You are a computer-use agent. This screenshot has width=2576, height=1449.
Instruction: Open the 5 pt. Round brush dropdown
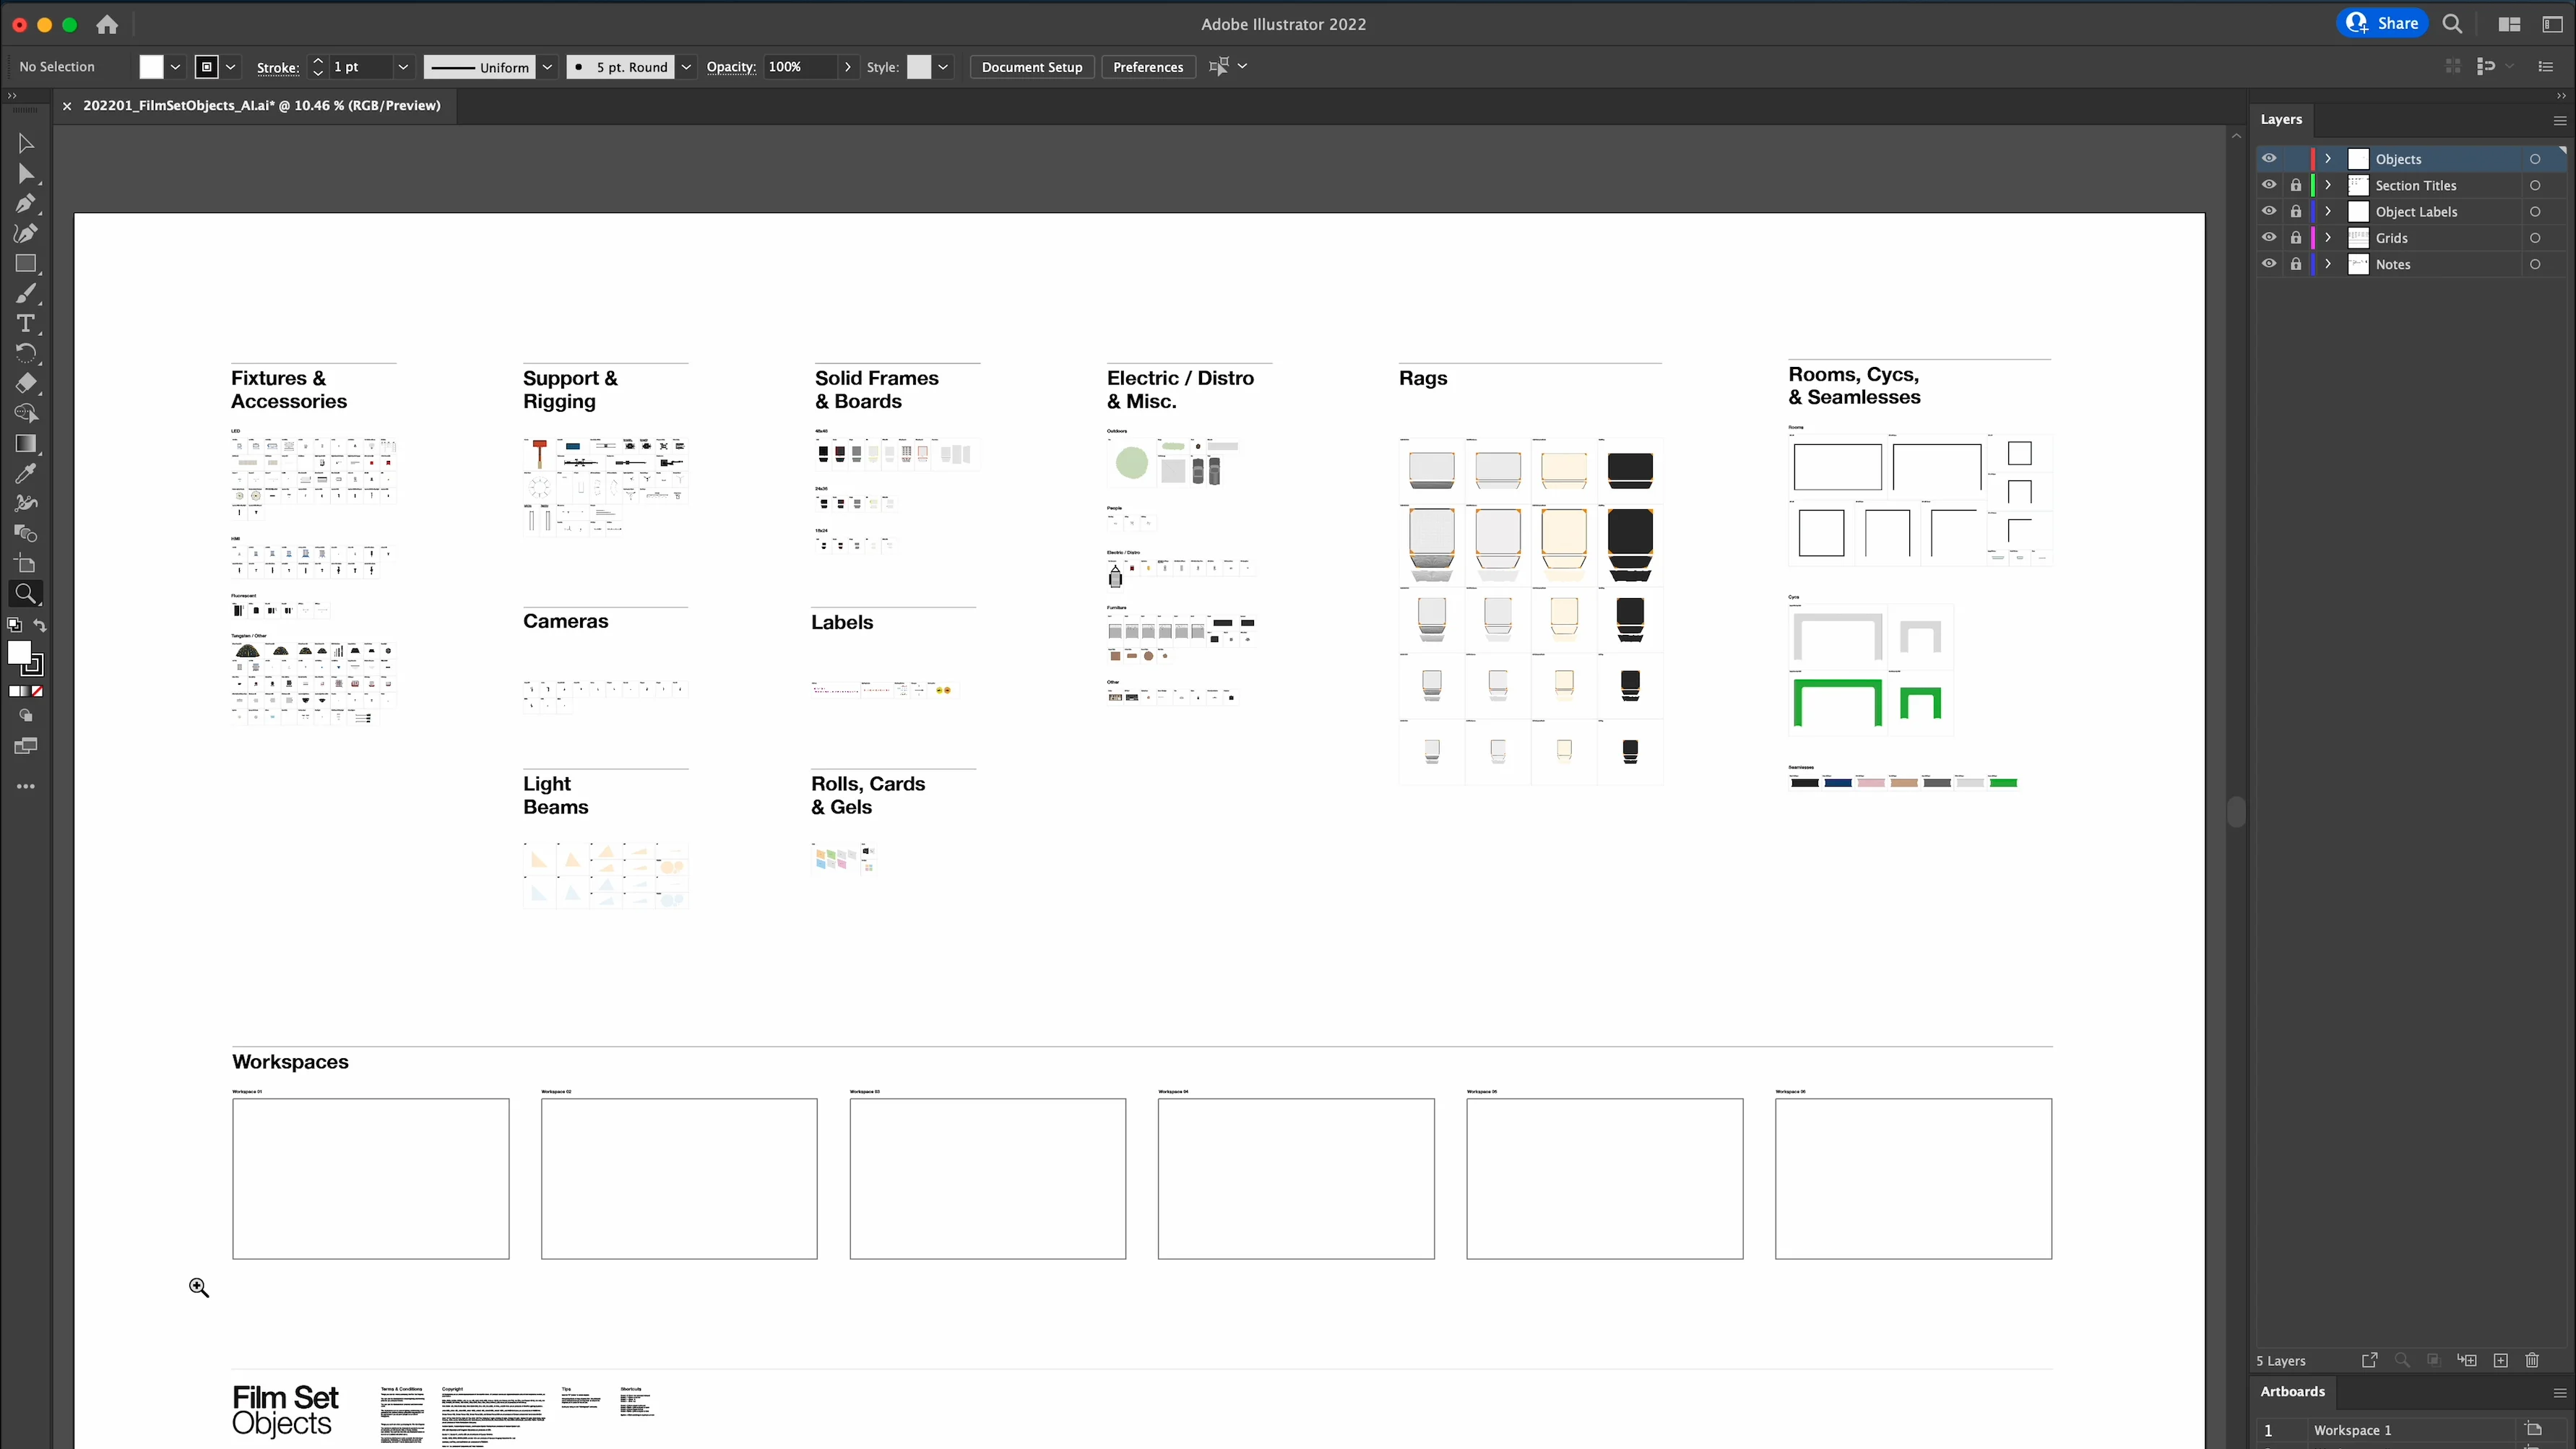tap(686, 67)
